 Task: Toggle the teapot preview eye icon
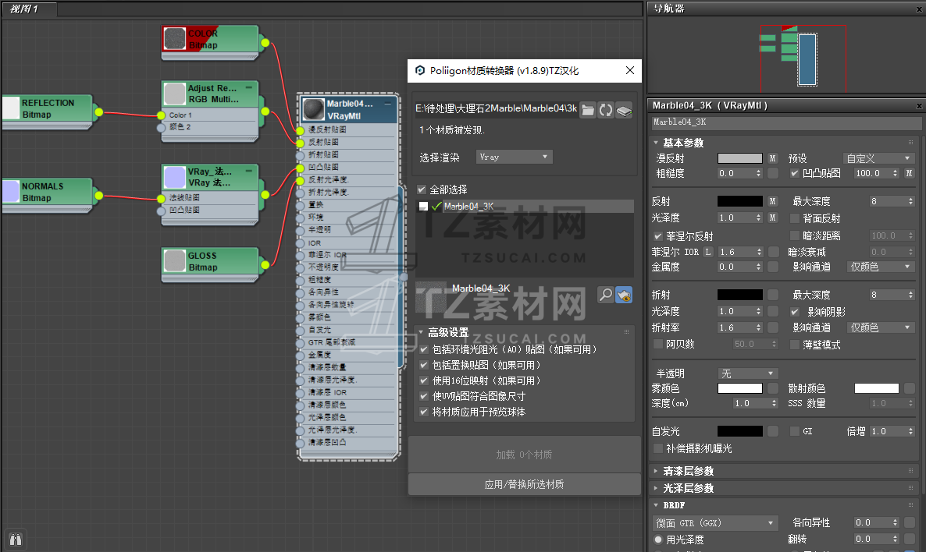624,294
